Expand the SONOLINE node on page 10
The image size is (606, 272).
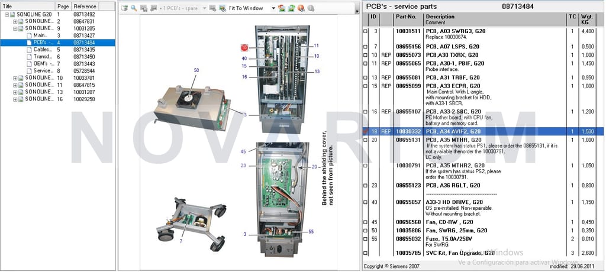click(15, 78)
